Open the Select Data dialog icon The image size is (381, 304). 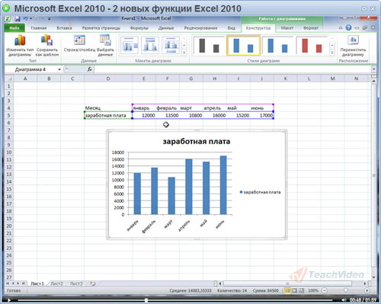(105, 40)
